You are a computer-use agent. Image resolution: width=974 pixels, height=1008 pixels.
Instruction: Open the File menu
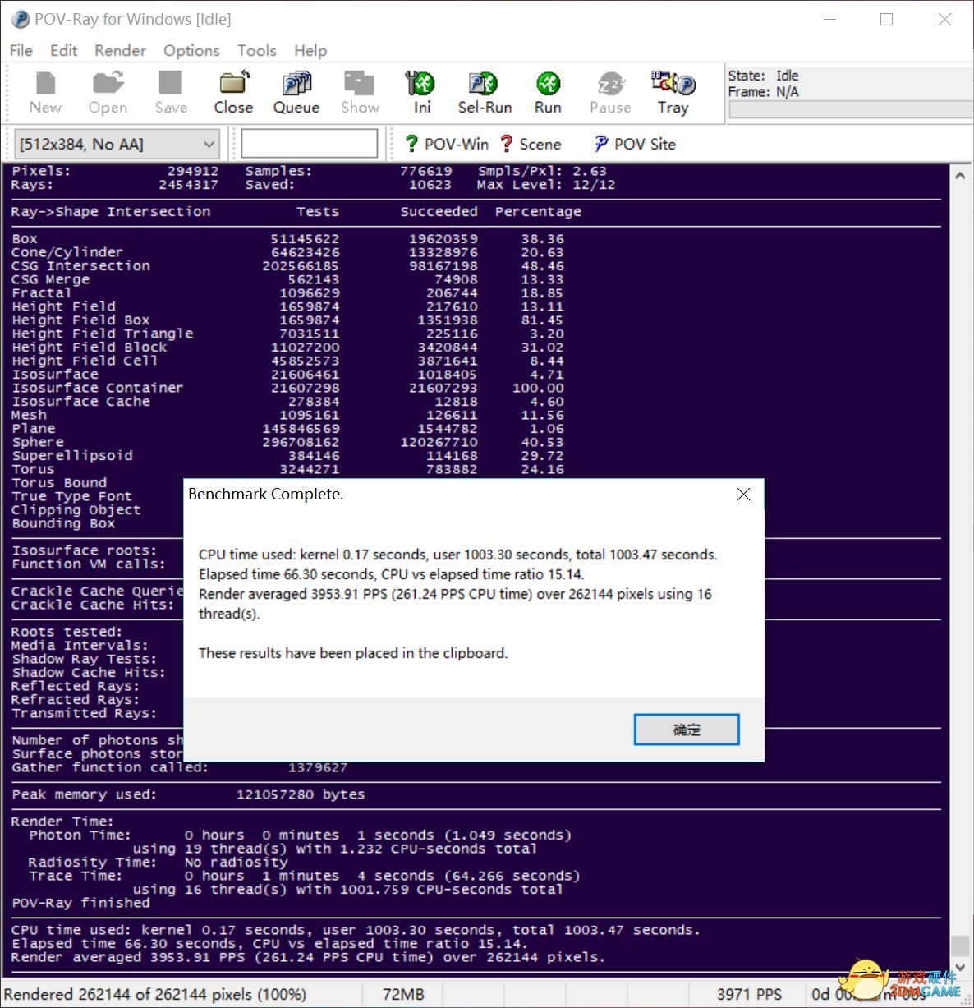tap(21, 50)
